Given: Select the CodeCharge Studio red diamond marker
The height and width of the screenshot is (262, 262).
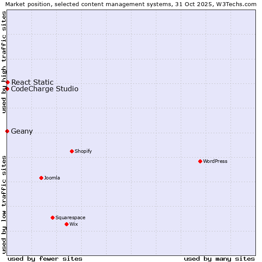Looking at the screenshot, I should point(7,89).
